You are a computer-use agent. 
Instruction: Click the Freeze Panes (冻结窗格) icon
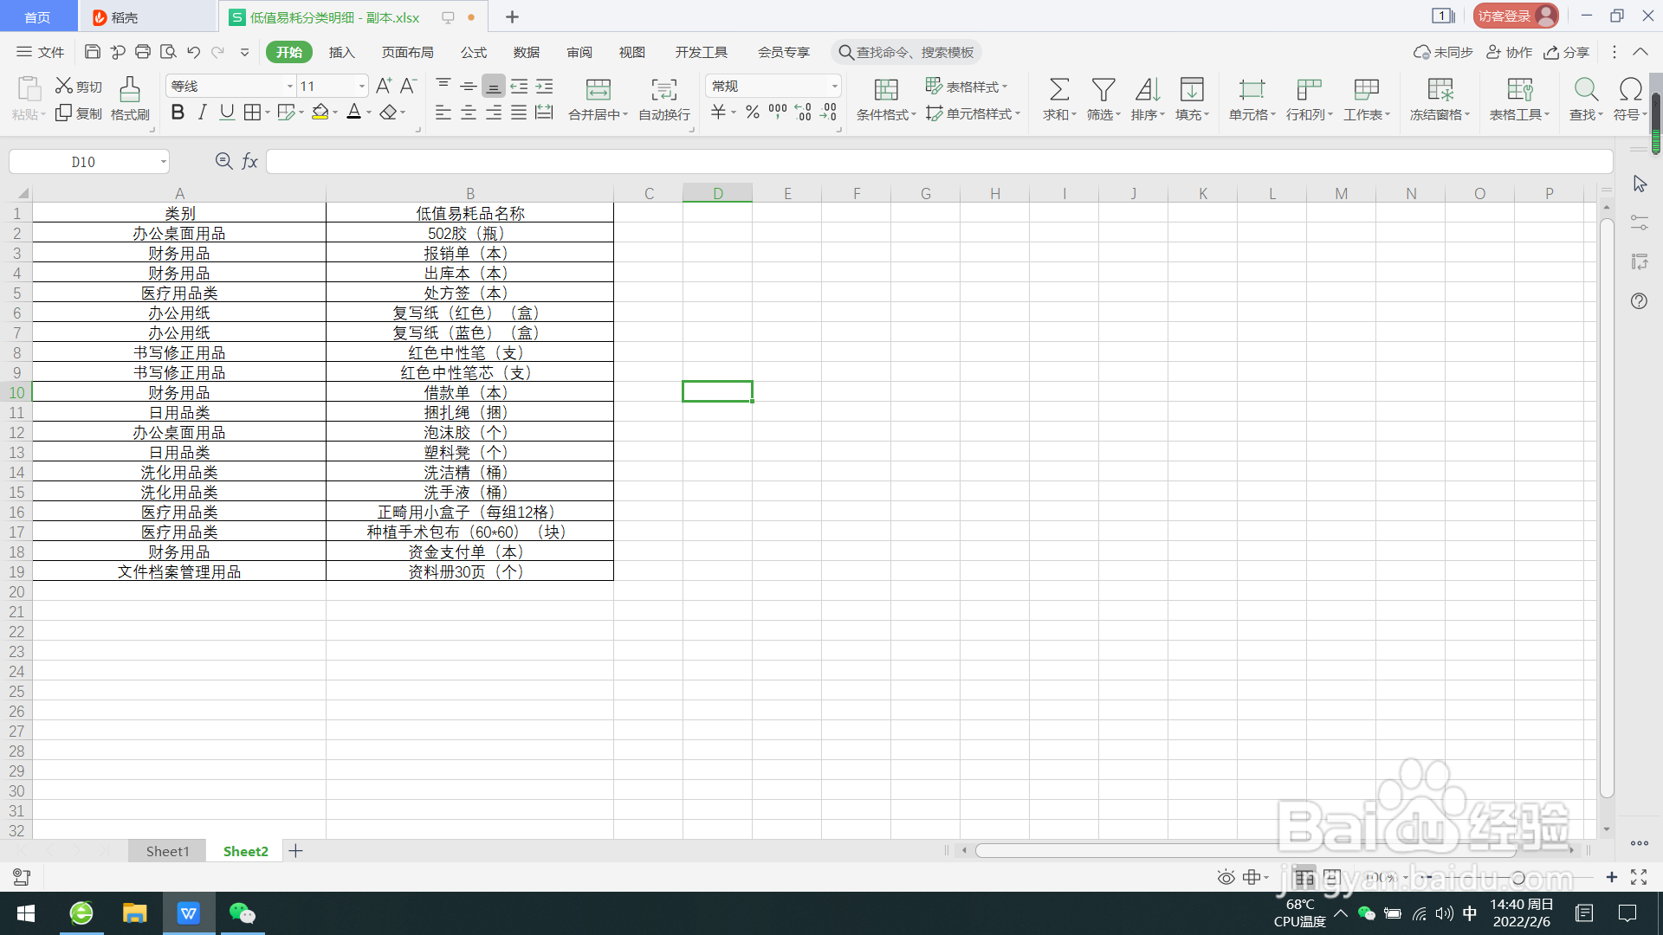1440,89
